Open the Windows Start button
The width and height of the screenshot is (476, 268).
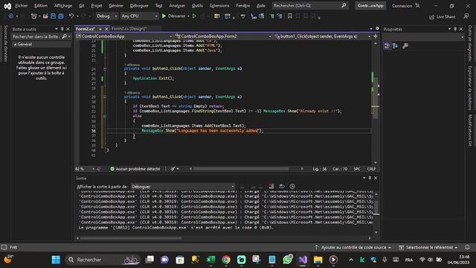56,260
